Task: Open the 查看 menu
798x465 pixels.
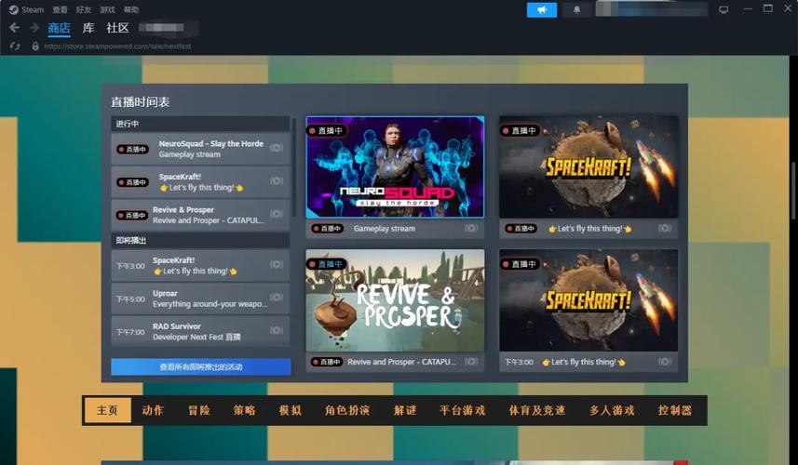Action: tap(60, 9)
